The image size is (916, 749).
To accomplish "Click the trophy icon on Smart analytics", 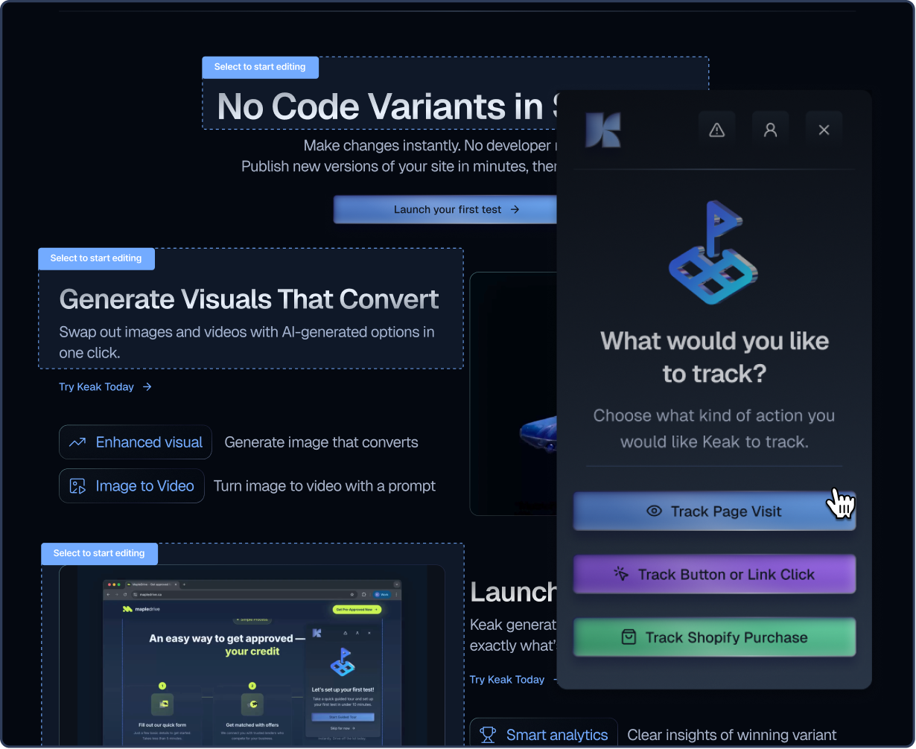I will (488, 735).
